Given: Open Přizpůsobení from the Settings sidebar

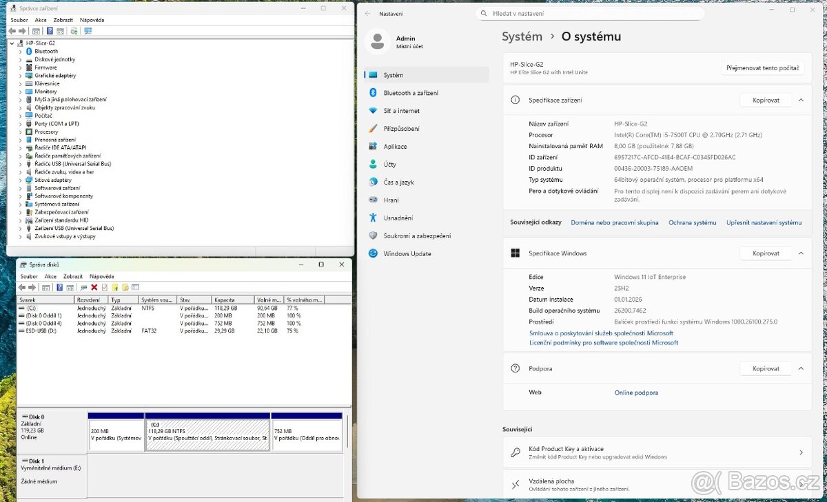Looking at the screenshot, I should click(401, 129).
